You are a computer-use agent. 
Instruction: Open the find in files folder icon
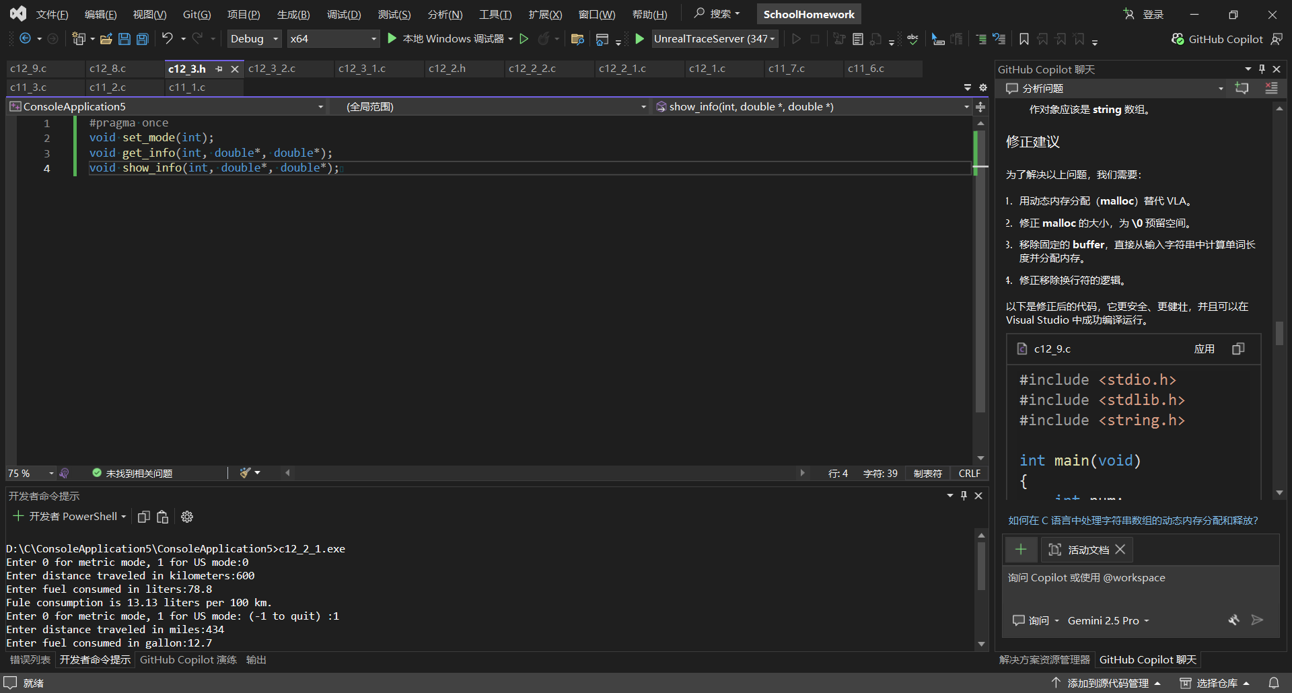tap(577, 39)
